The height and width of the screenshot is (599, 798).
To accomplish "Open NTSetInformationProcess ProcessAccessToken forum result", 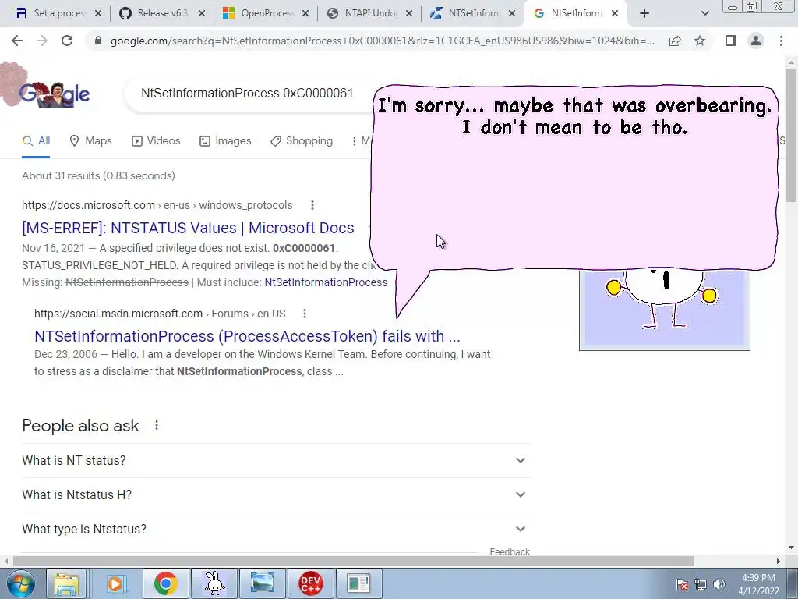I will point(247,336).
